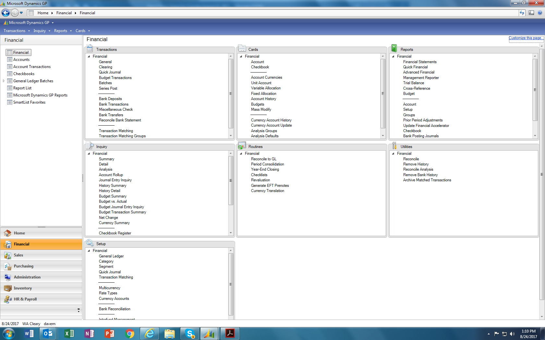
Task: Open Administration in the navigation pane
Action: 41,277
